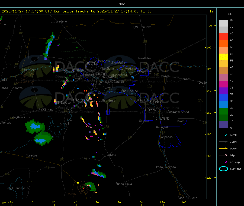This screenshot has height=206, width=244.
Task: Click the Punta_Agua map label
Action: (x=124, y=184)
